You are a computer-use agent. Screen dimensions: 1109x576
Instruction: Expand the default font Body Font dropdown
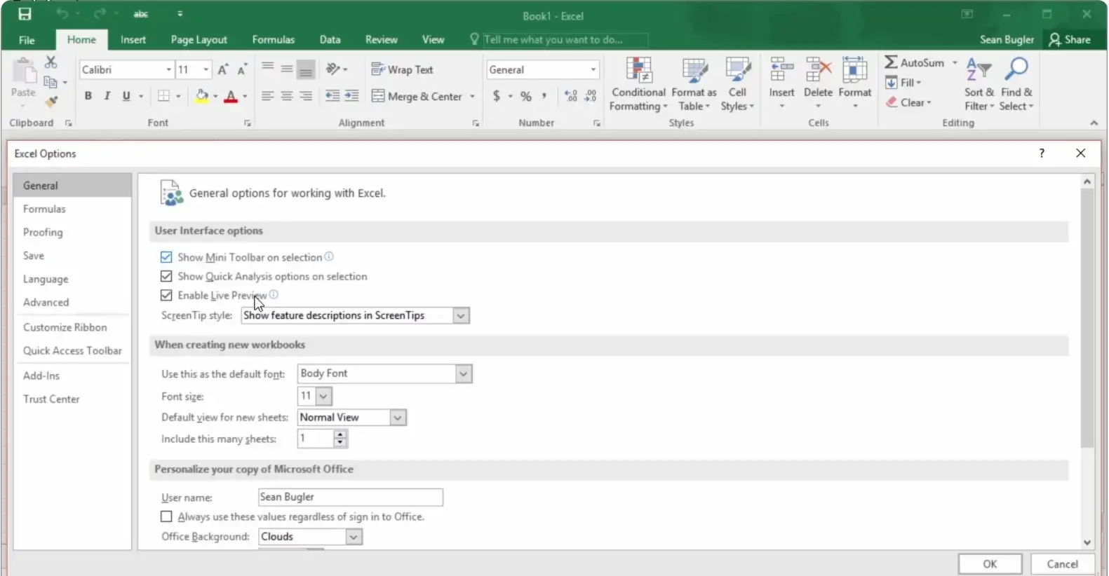(463, 373)
